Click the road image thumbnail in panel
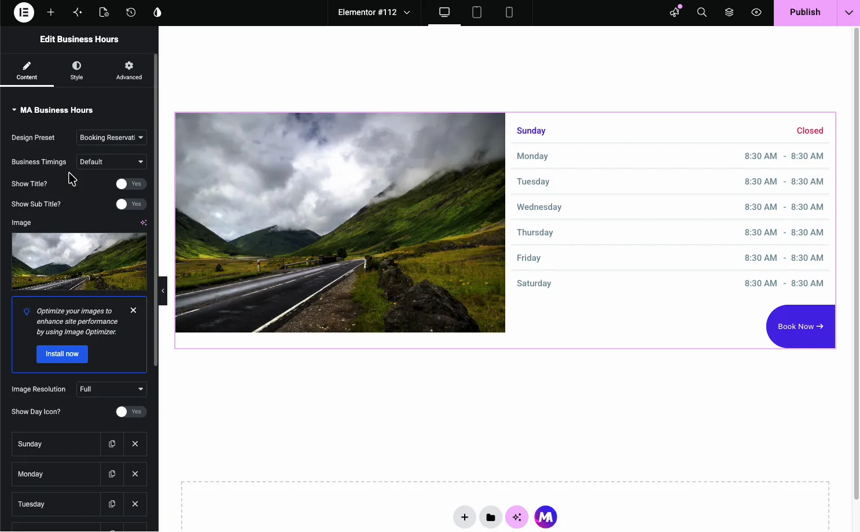Image resolution: width=860 pixels, height=532 pixels. coord(79,261)
